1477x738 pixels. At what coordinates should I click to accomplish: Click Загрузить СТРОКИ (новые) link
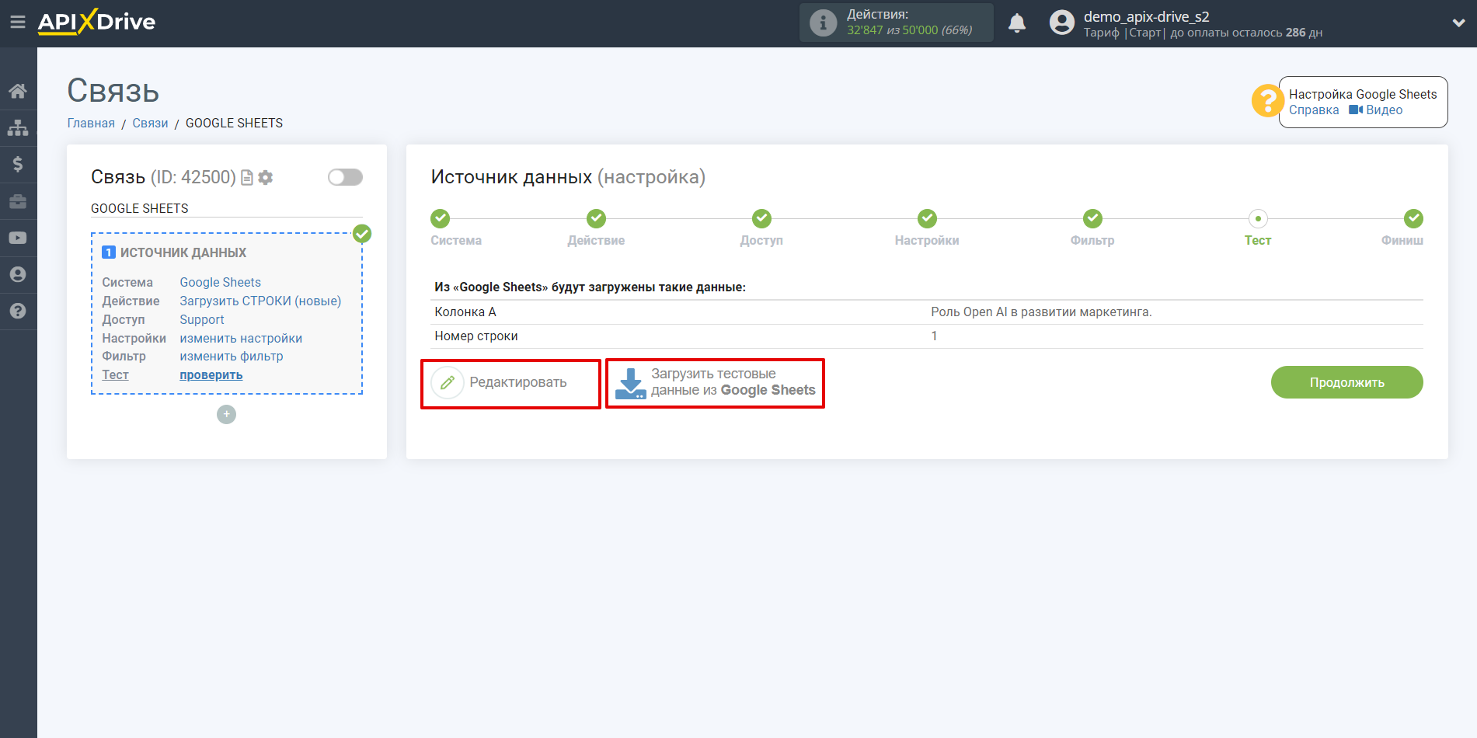260,301
